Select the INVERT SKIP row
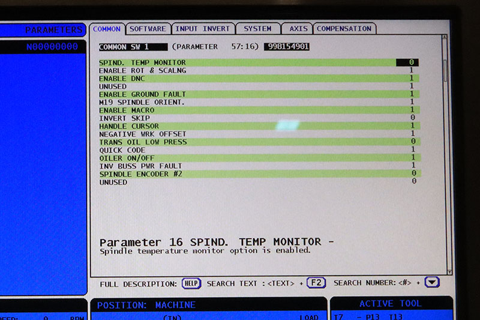Viewport: 480px width, 320px height. click(x=259, y=118)
